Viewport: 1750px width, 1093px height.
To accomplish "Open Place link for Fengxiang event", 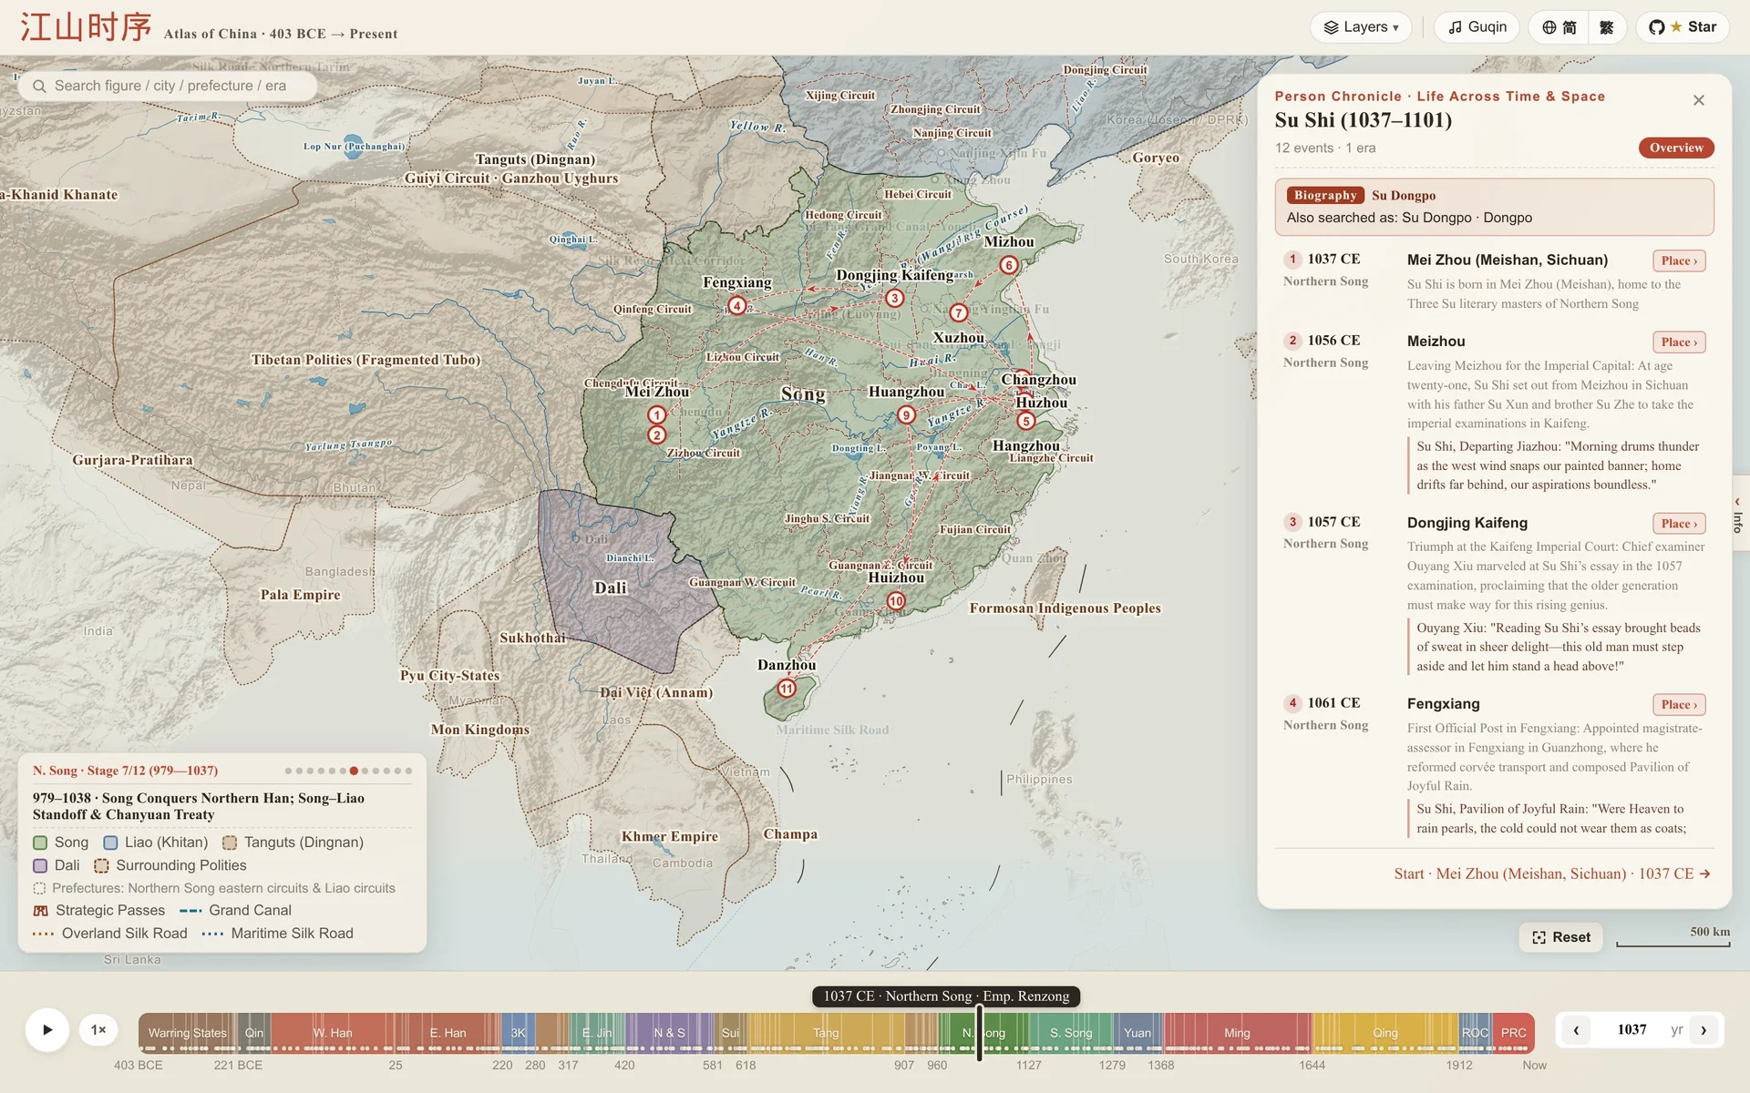I will (x=1679, y=704).
